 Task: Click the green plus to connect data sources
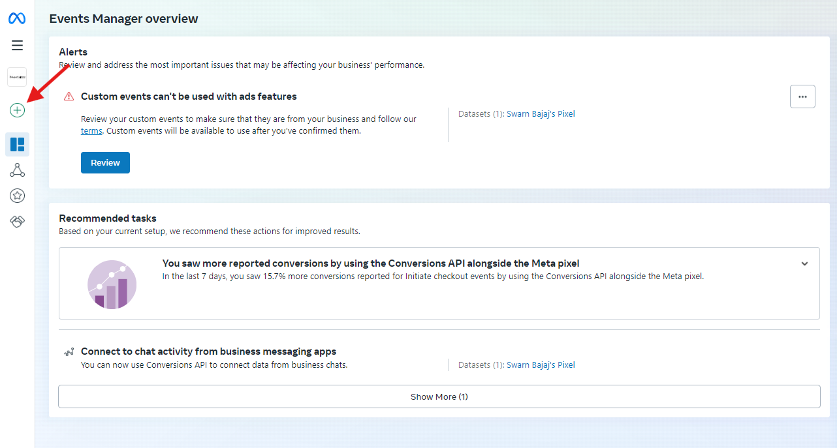(17, 110)
